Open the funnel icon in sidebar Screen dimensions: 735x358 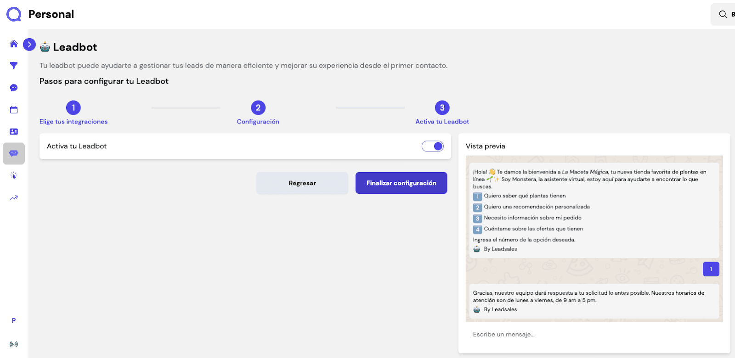[x=14, y=66]
